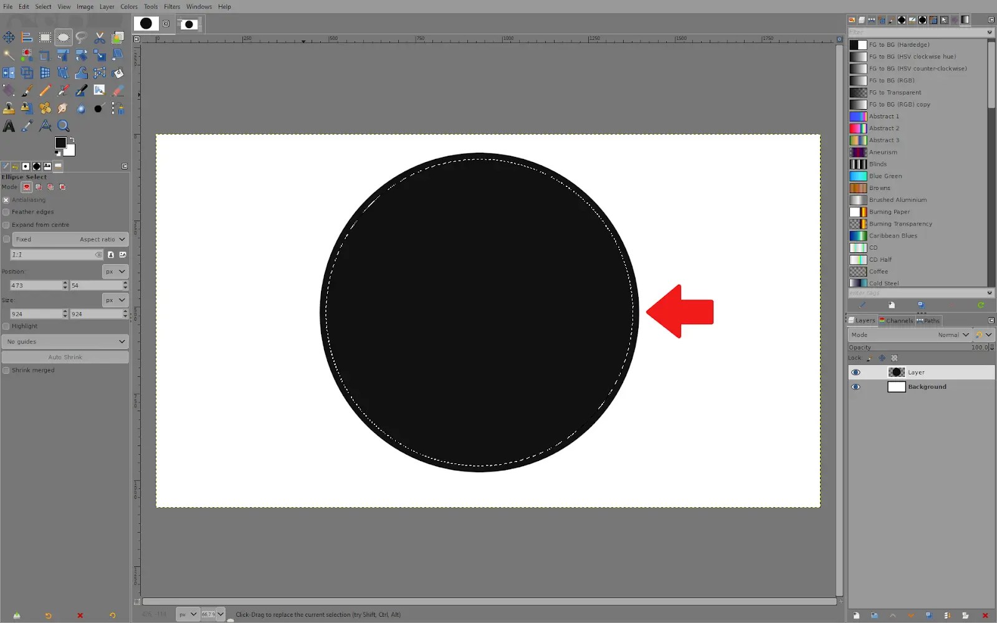Select the Move tool
The width and height of the screenshot is (997, 623).
9,37
